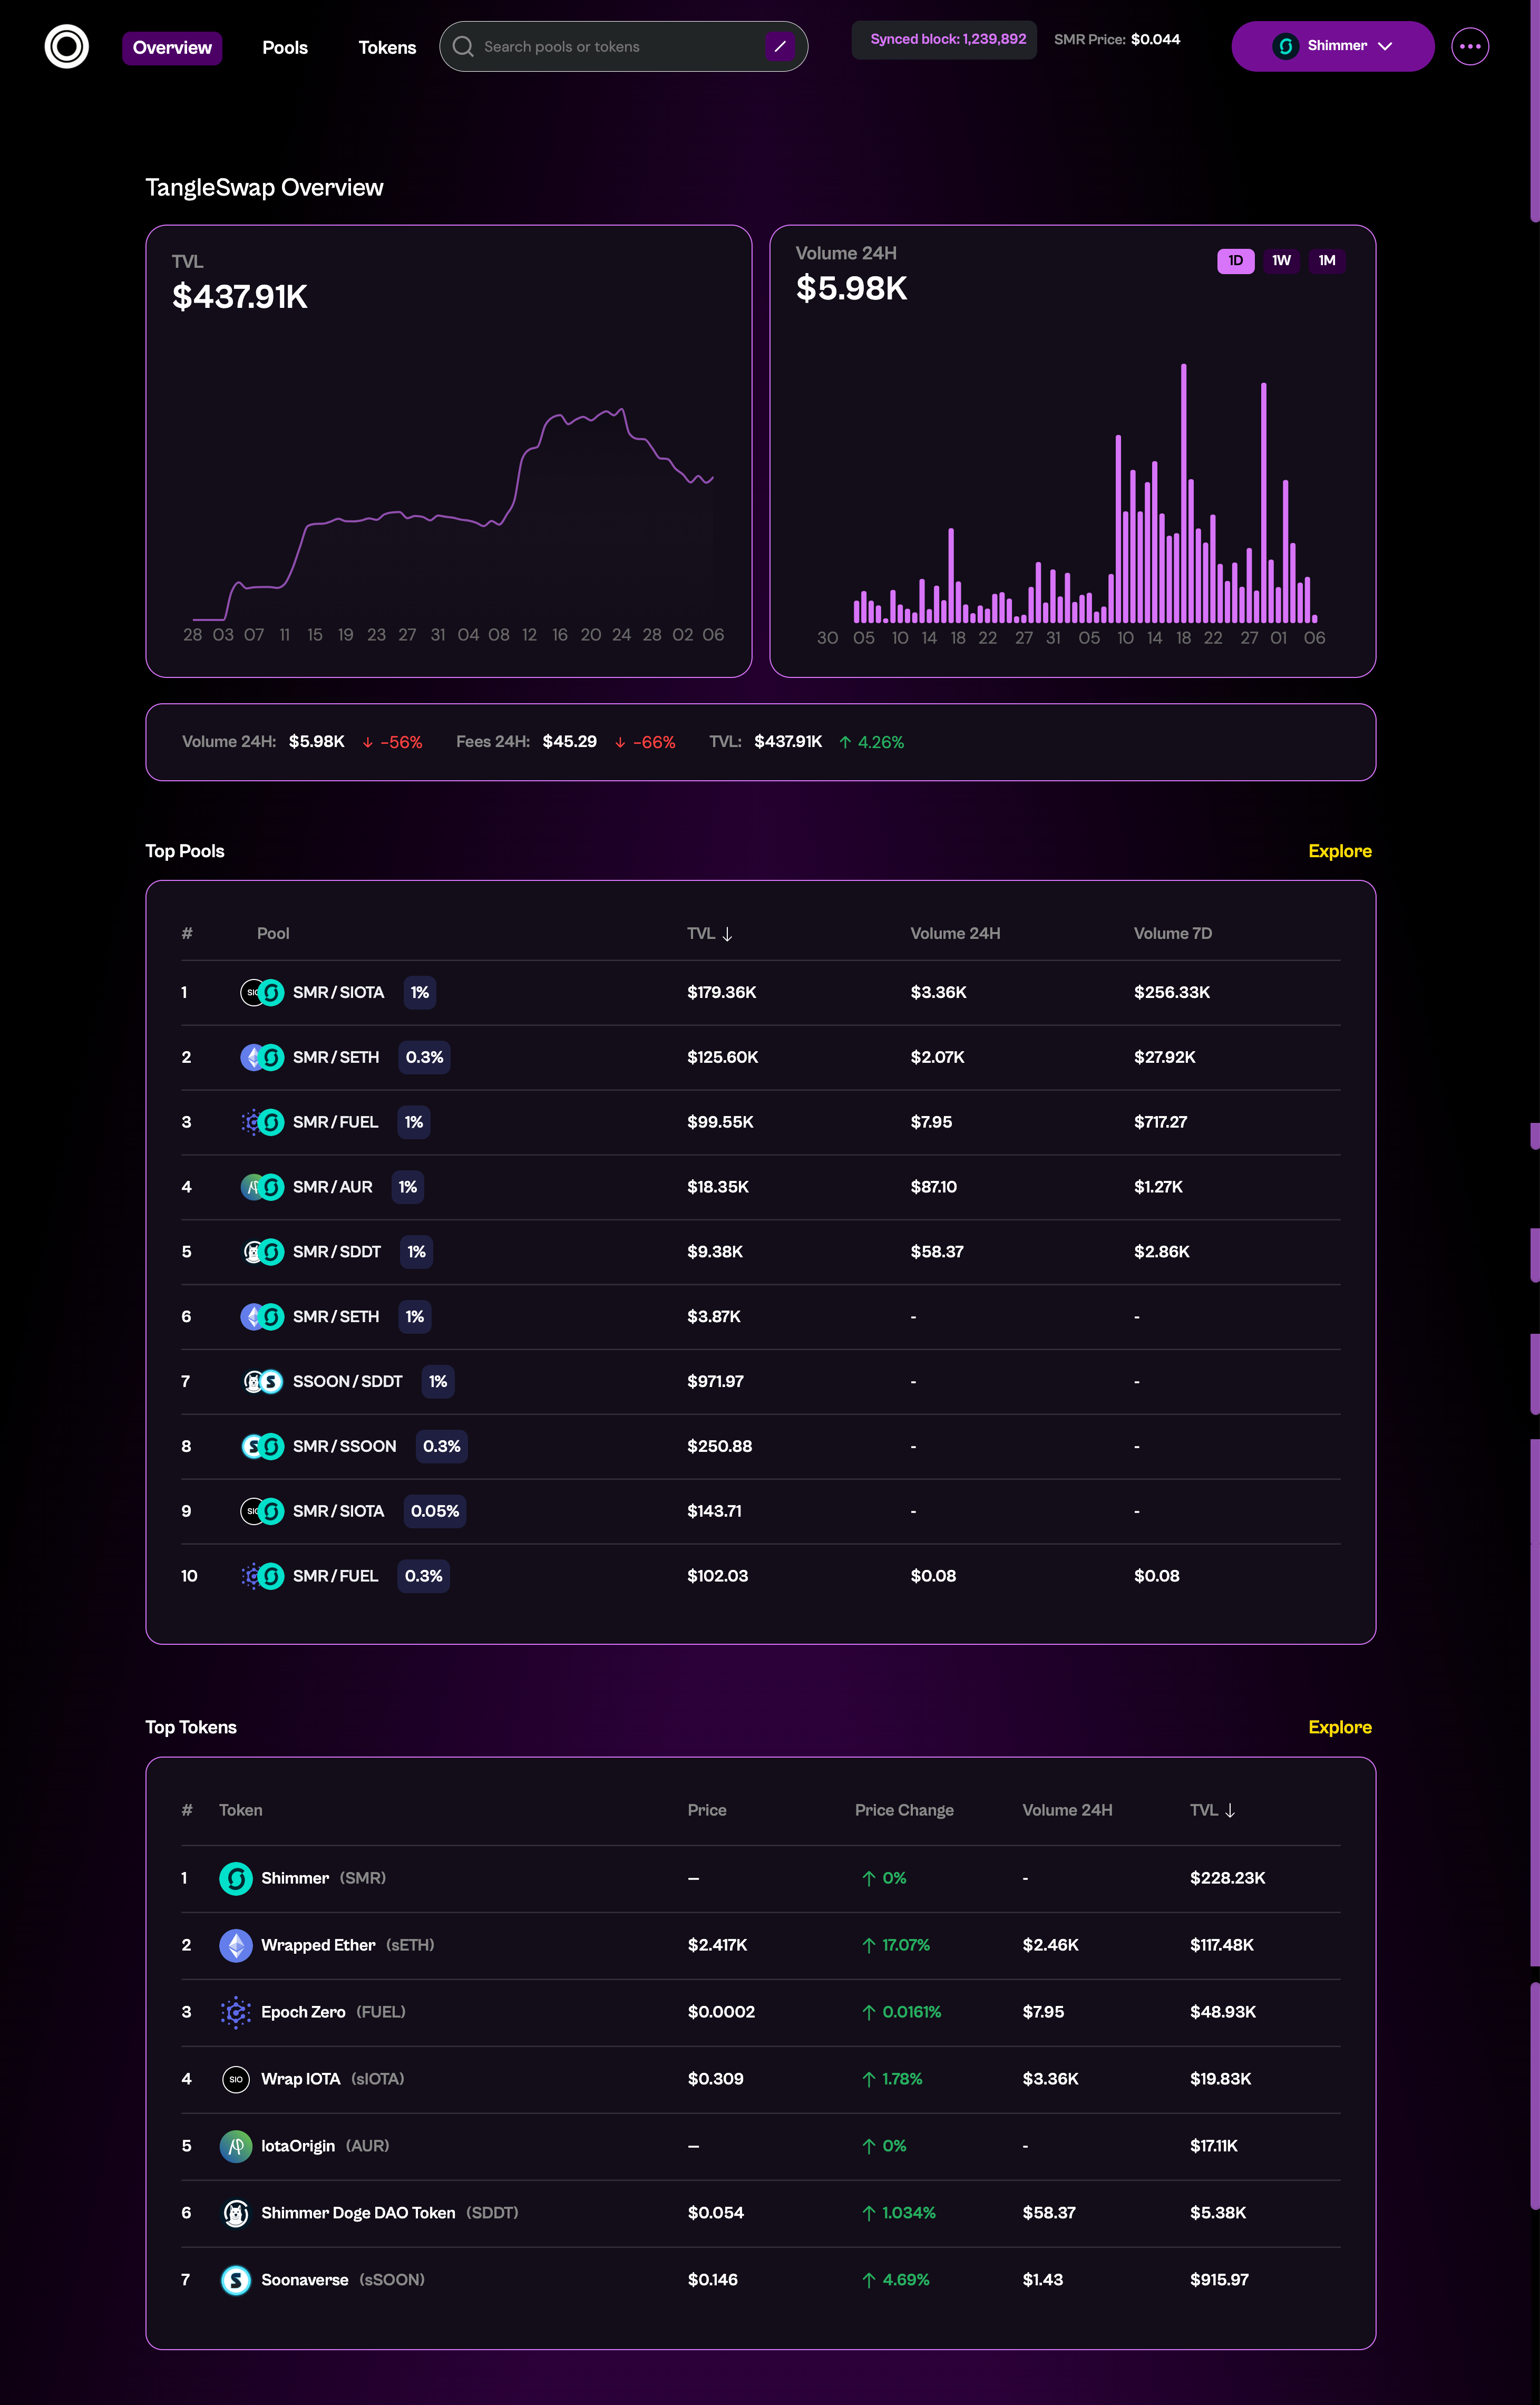Screen dimensions: 1540x2405
Task: Select the 1D volume chart range
Action: [1236, 261]
